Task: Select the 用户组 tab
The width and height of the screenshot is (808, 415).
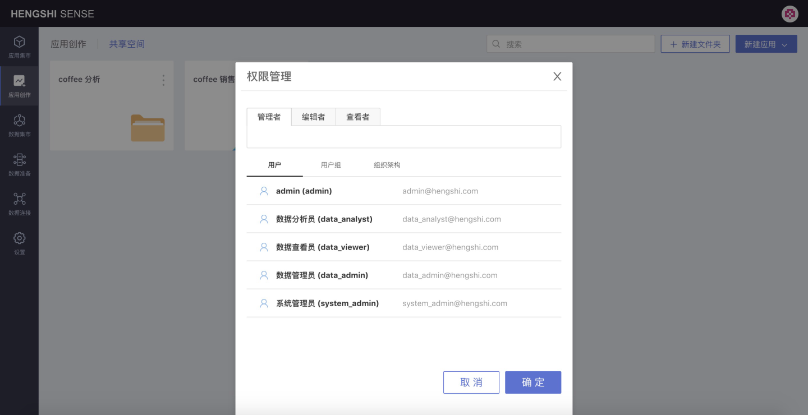Action: 330,165
